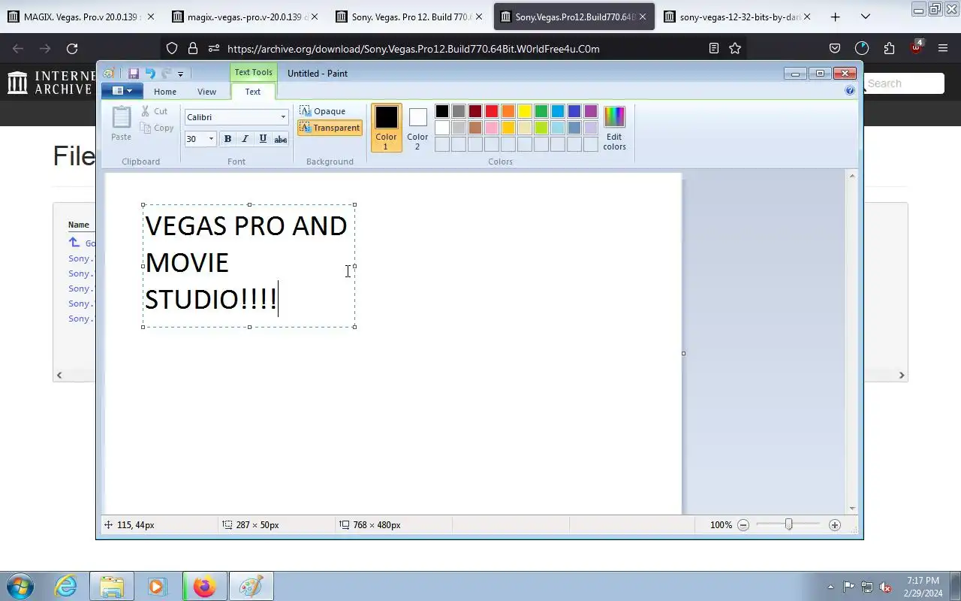
Task: Open the Edit colors dialog
Action: coord(614,128)
